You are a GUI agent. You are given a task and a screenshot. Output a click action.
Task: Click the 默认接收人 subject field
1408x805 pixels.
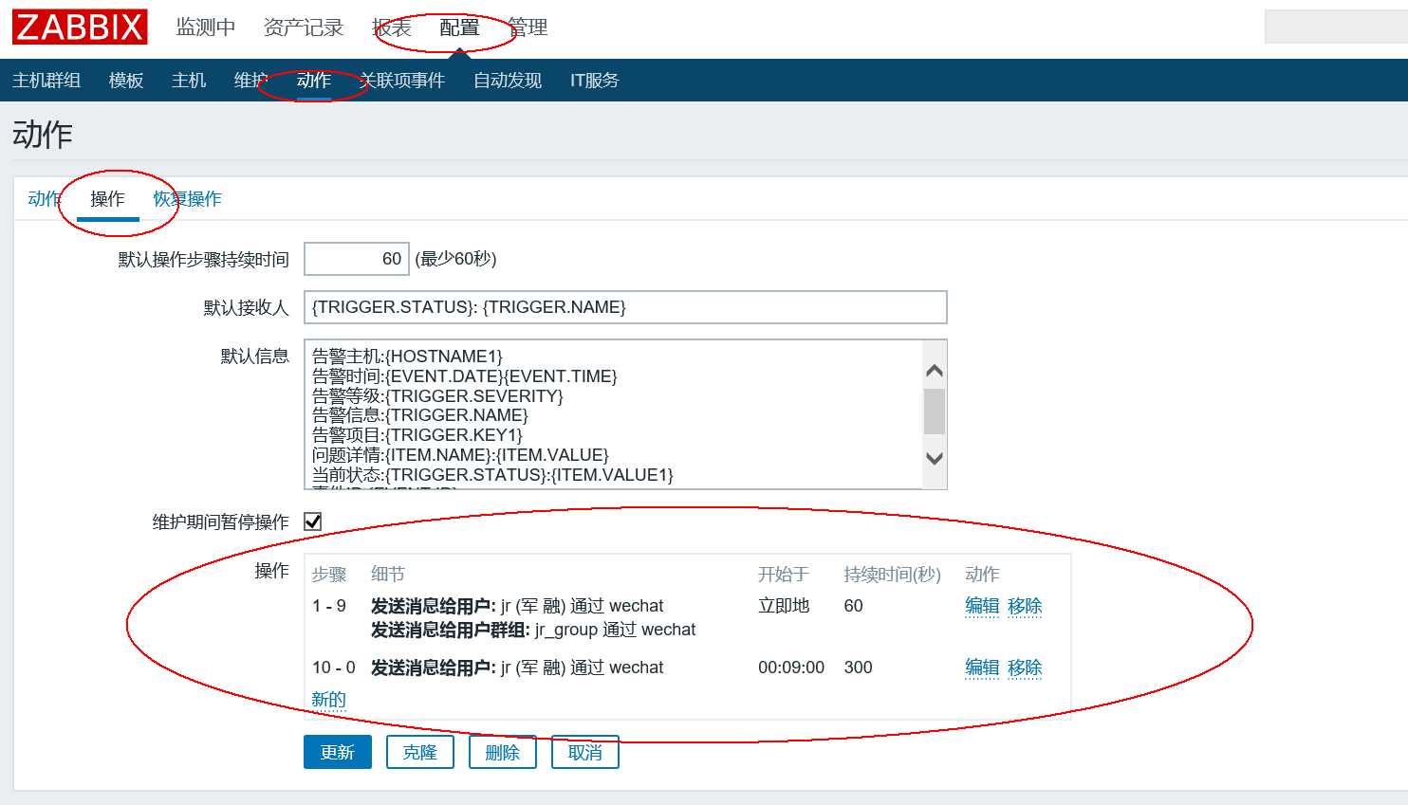point(625,307)
